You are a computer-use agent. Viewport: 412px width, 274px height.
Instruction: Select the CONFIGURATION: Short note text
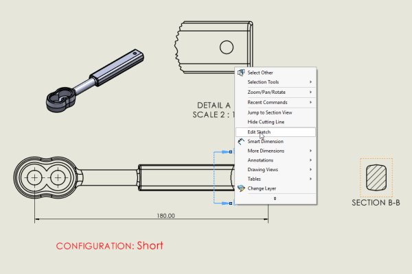click(x=110, y=245)
